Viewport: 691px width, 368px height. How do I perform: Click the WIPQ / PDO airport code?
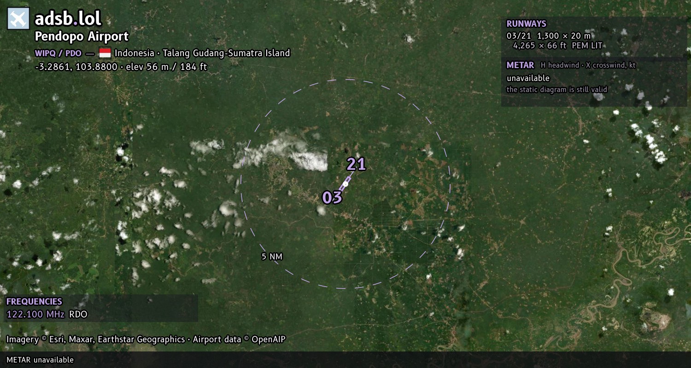tap(58, 53)
